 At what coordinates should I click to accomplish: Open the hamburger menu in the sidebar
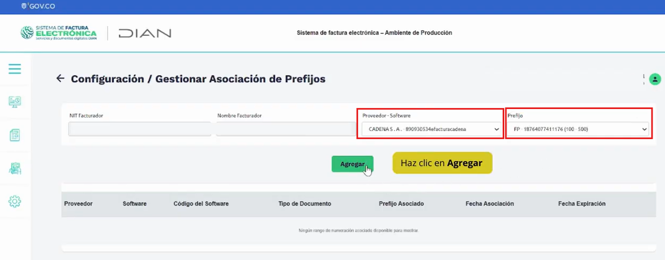tap(15, 69)
